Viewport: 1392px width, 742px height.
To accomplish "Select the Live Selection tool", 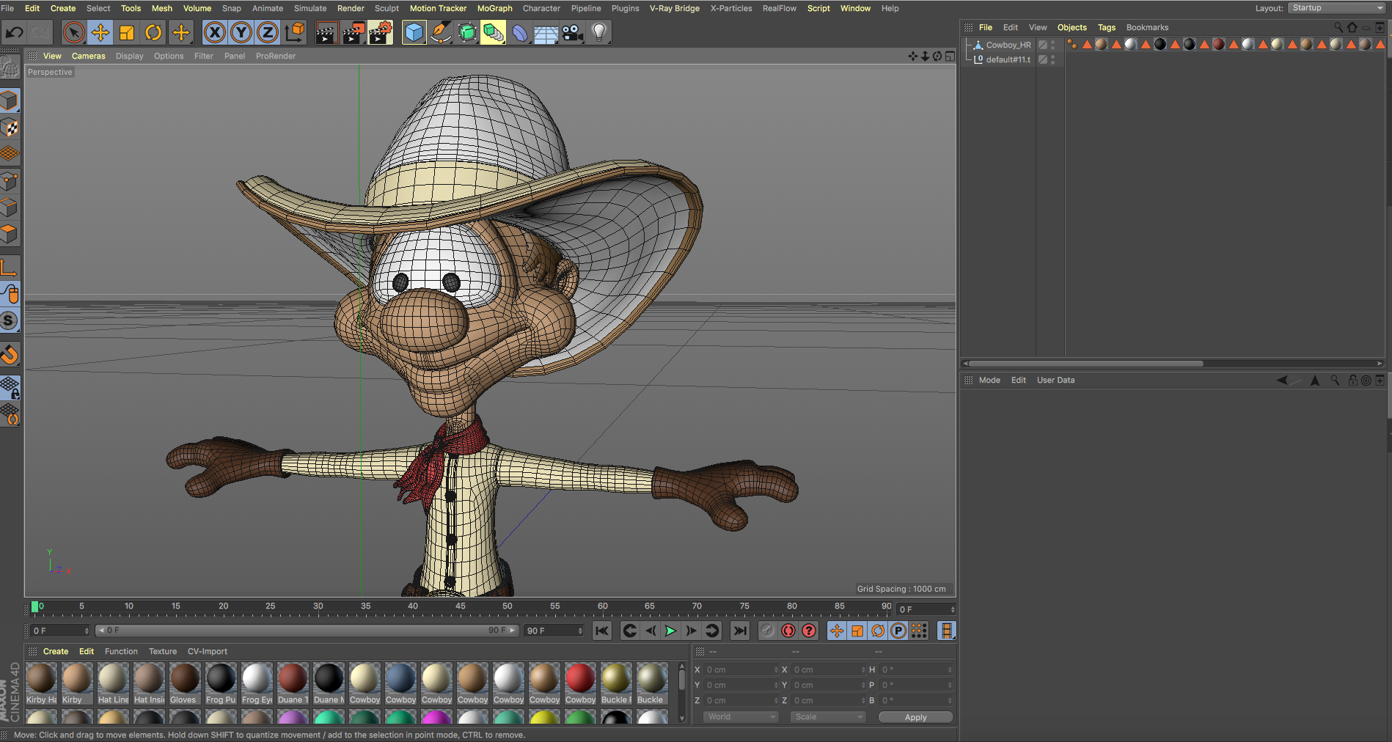I will pos(73,32).
